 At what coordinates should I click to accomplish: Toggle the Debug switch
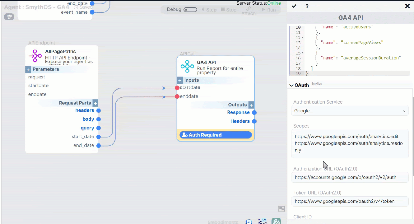click(190, 10)
